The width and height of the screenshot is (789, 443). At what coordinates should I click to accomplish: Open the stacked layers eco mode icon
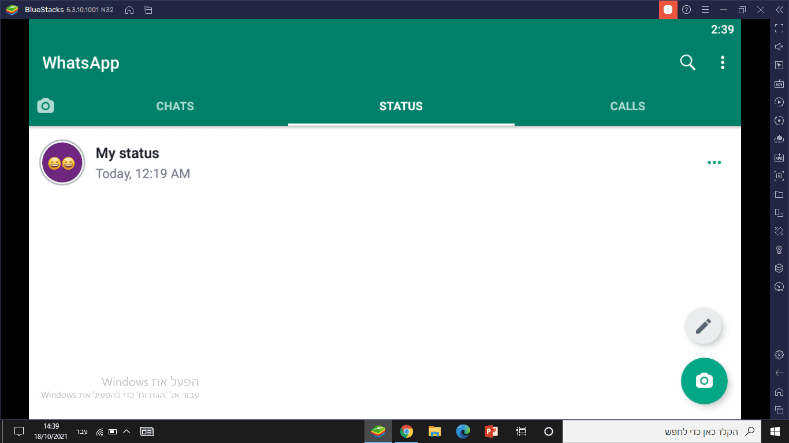(x=779, y=268)
